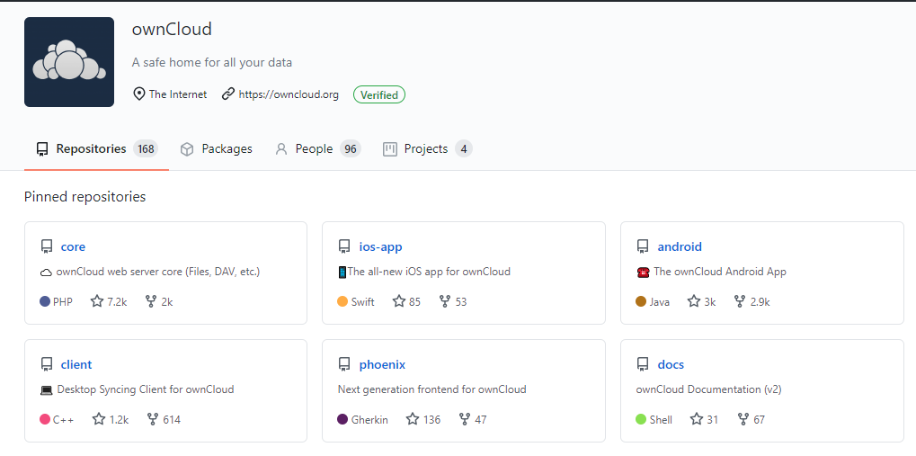Click the 7.2k star count on core
Image resolution: width=916 pixels, height=456 pixels.
(118, 302)
